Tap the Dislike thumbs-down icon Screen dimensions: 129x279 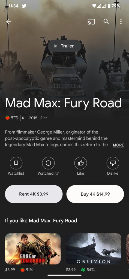(x=113, y=163)
